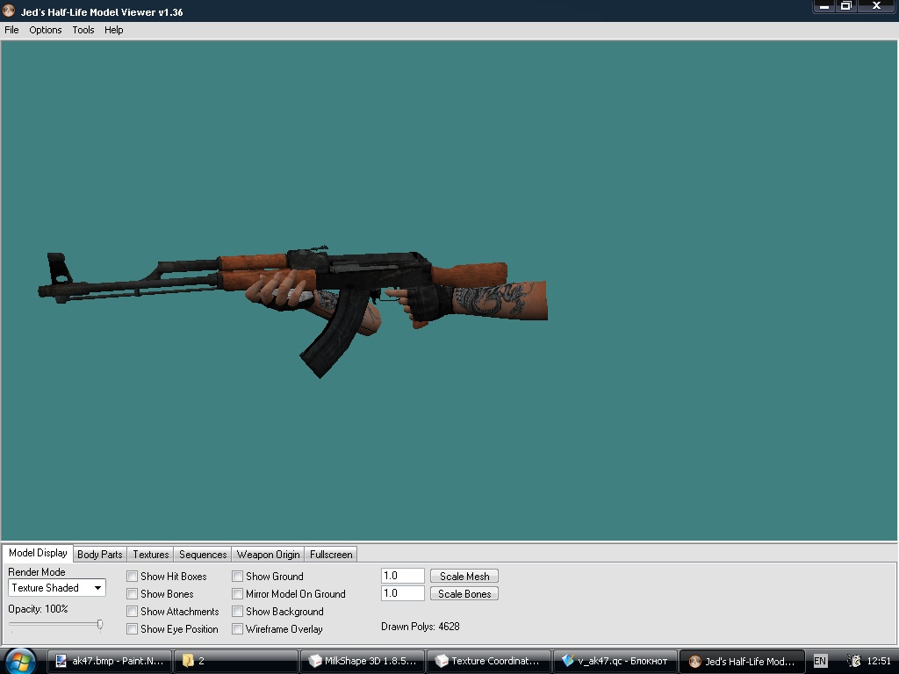
Task: Enable Wireframe Overlay checkbox
Action: [x=238, y=629]
